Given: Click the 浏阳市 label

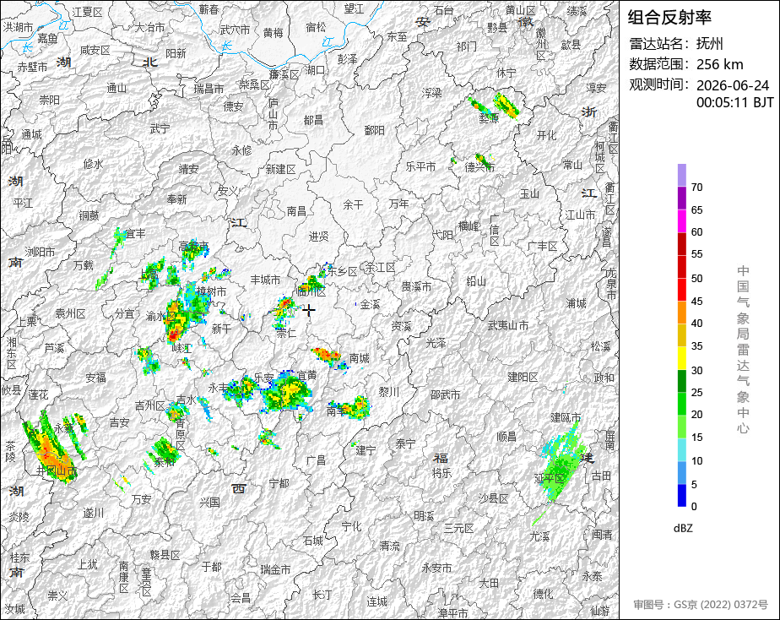Looking at the screenshot, I should [x=40, y=253].
